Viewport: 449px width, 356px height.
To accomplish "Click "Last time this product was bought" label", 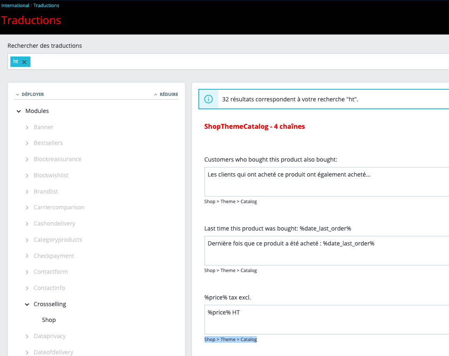I will pyautogui.click(x=277, y=228).
